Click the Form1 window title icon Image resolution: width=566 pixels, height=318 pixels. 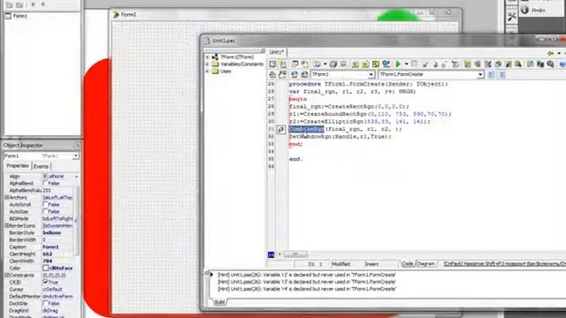pos(116,14)
